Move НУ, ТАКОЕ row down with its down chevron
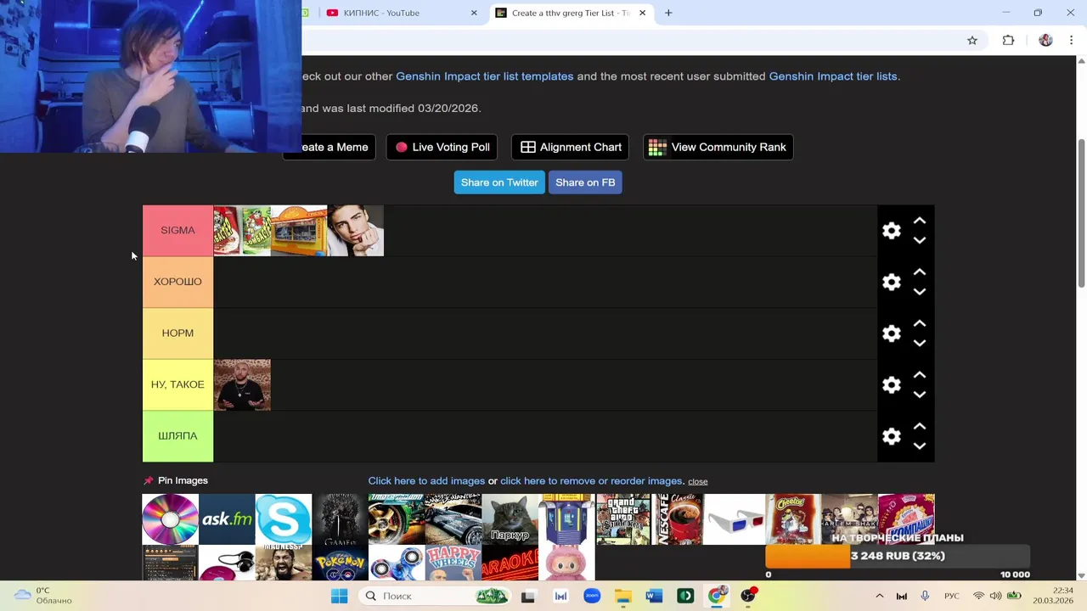Viewport: 1087px width, 611px height. [x=919, y=395]
